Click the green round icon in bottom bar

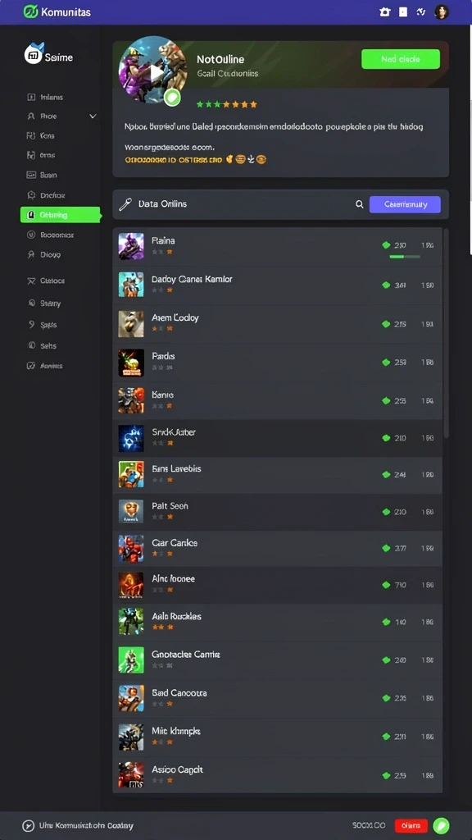442,825
